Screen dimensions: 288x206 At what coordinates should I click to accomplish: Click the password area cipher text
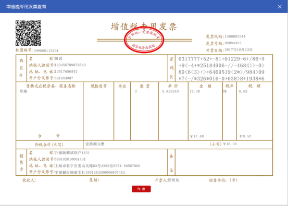coord(221,69)
